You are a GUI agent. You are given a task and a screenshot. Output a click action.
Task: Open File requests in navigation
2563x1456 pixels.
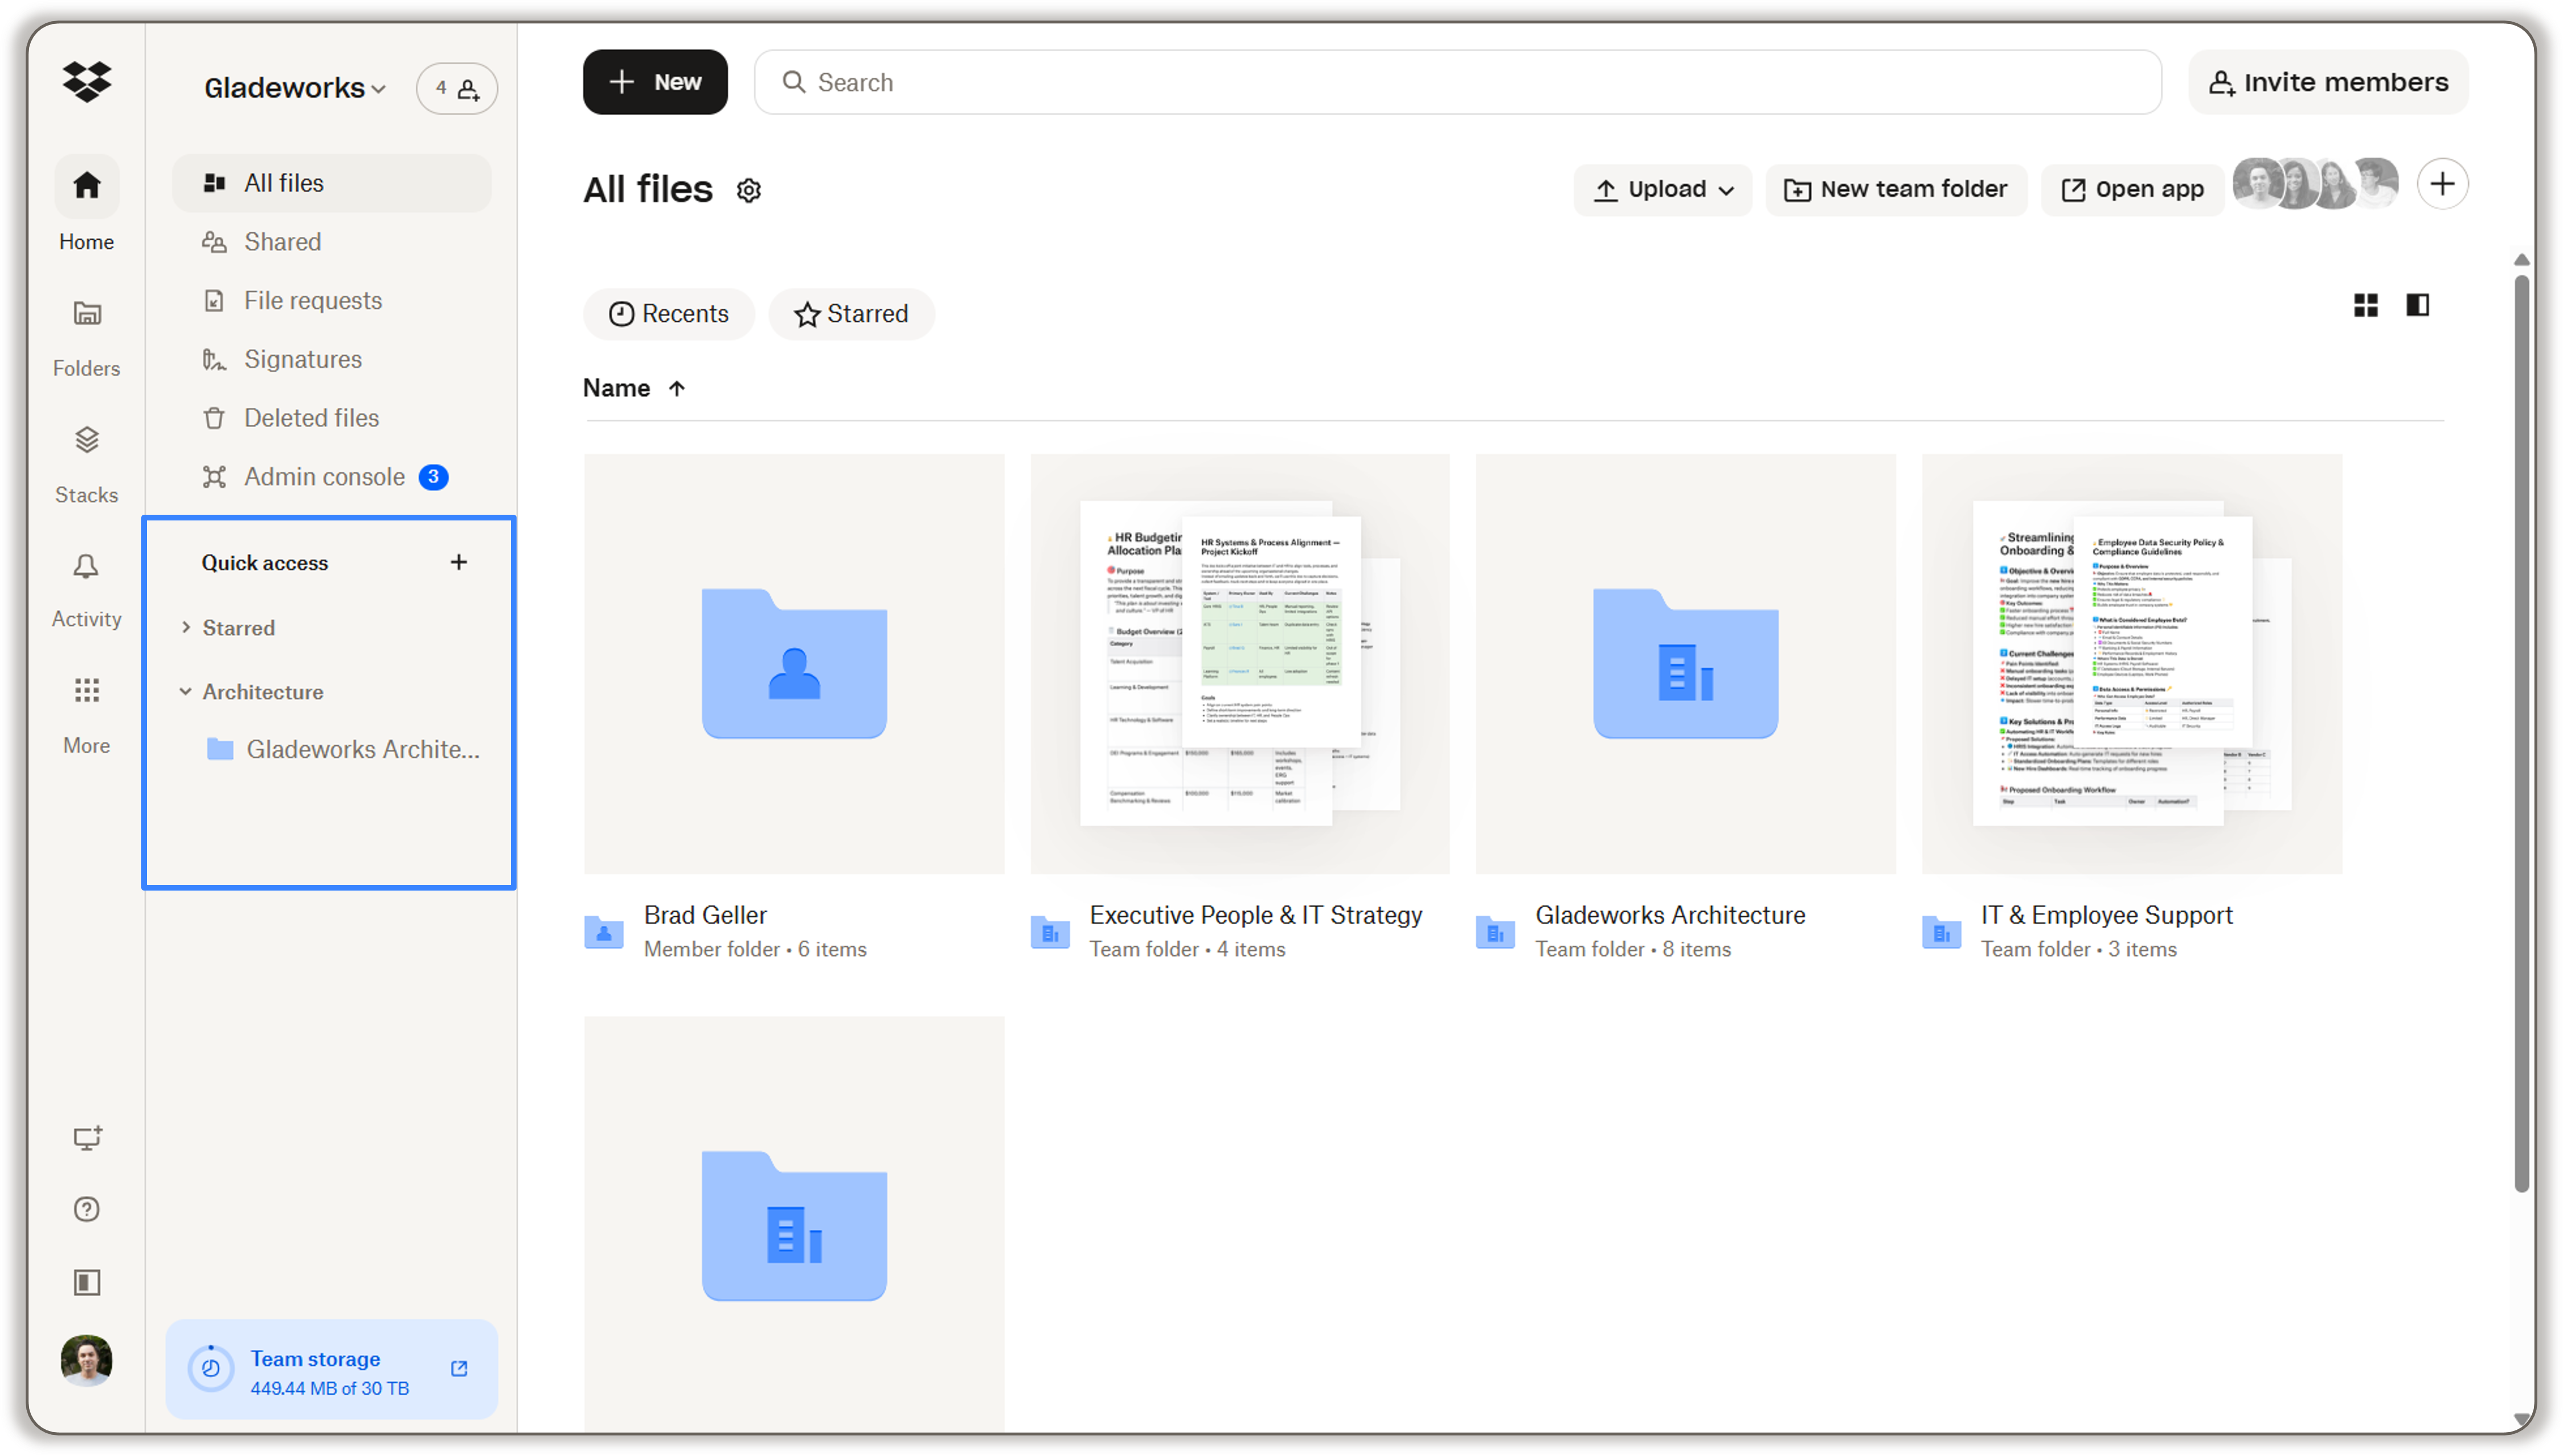click(332, 301)
